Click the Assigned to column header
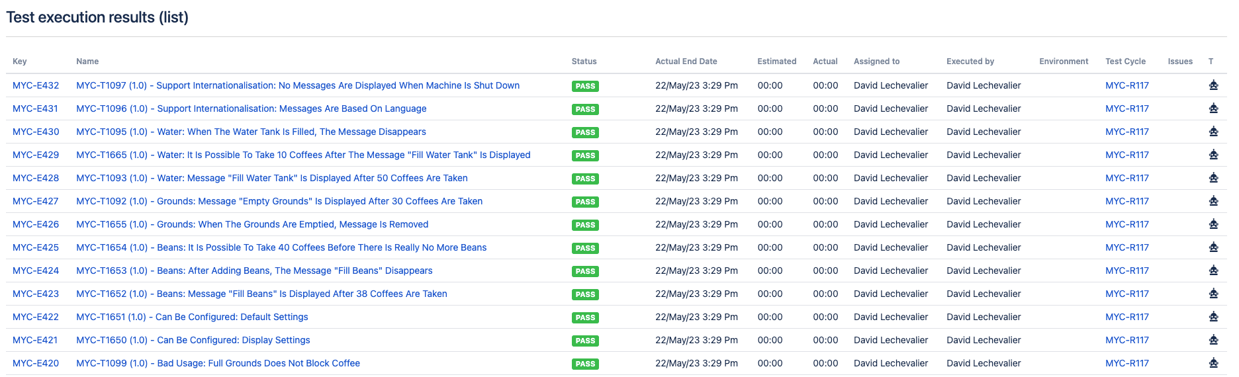This screenshot has height=377, width=1239. [876, 62]
